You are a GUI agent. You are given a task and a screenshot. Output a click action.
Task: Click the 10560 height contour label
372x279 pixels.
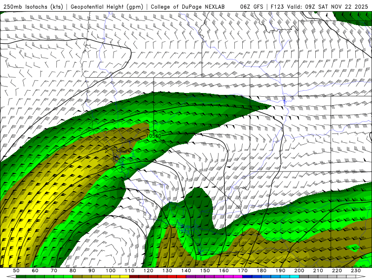tap(154, 136)
